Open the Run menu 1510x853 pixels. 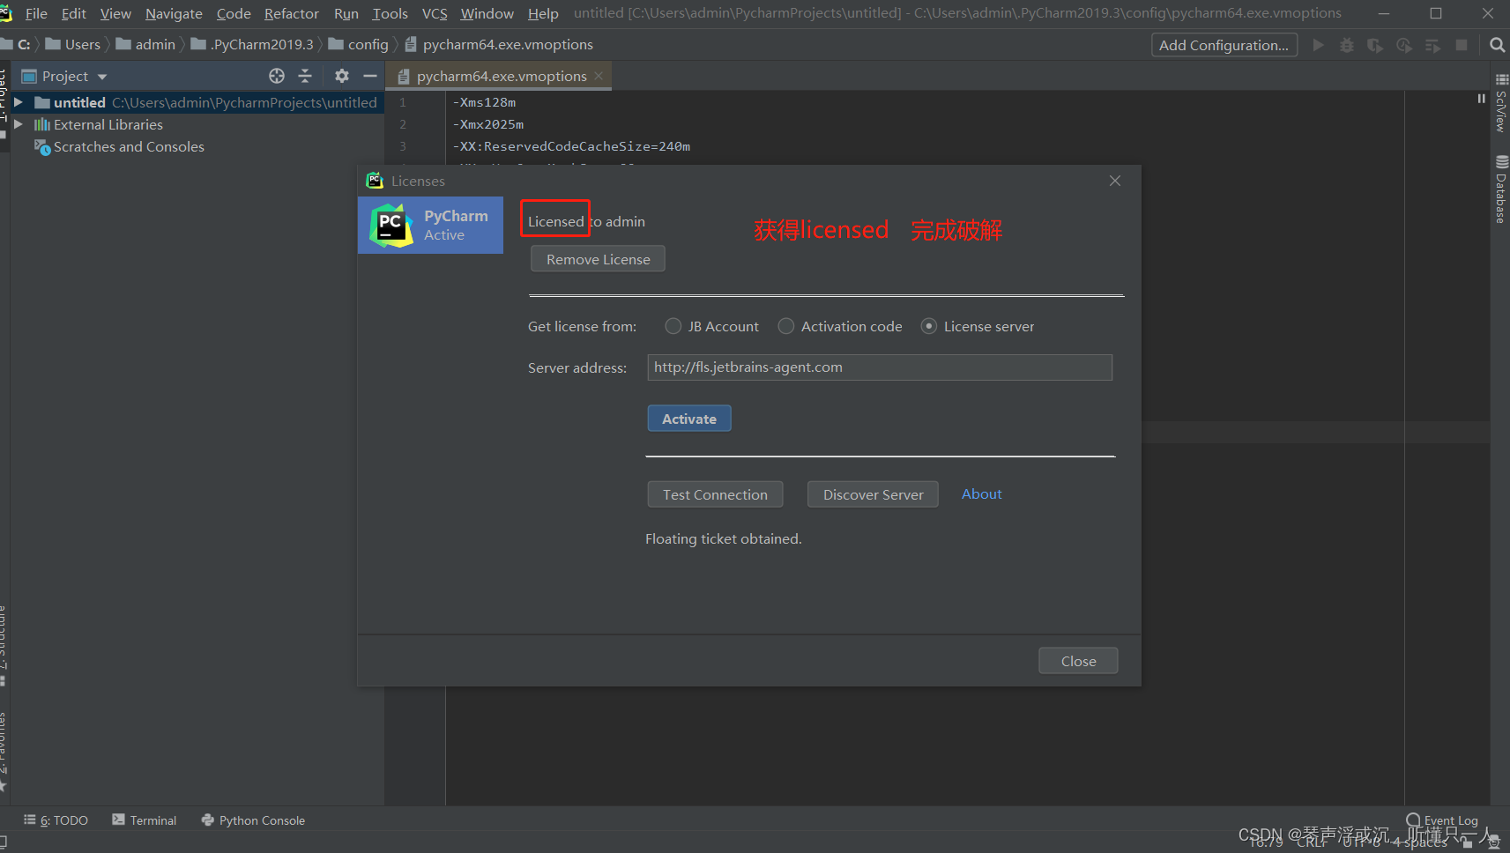pos(346,13)
